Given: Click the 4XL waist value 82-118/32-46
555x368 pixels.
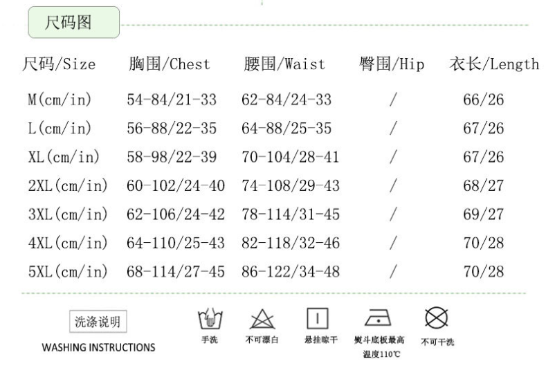Looking at the screenshot, I should point(291,243).
